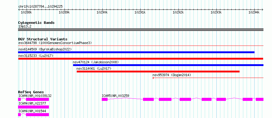
Task: Click the long exon of ICAM4|NM_001039132
Action: [x=37, y=99]
